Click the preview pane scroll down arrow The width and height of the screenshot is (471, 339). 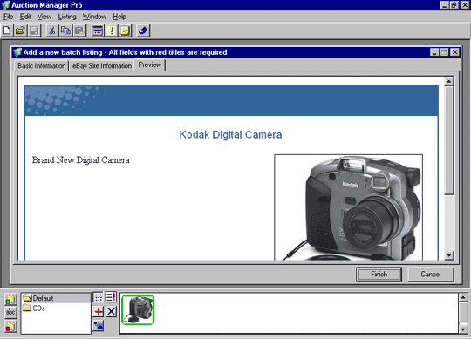(449, 255)
